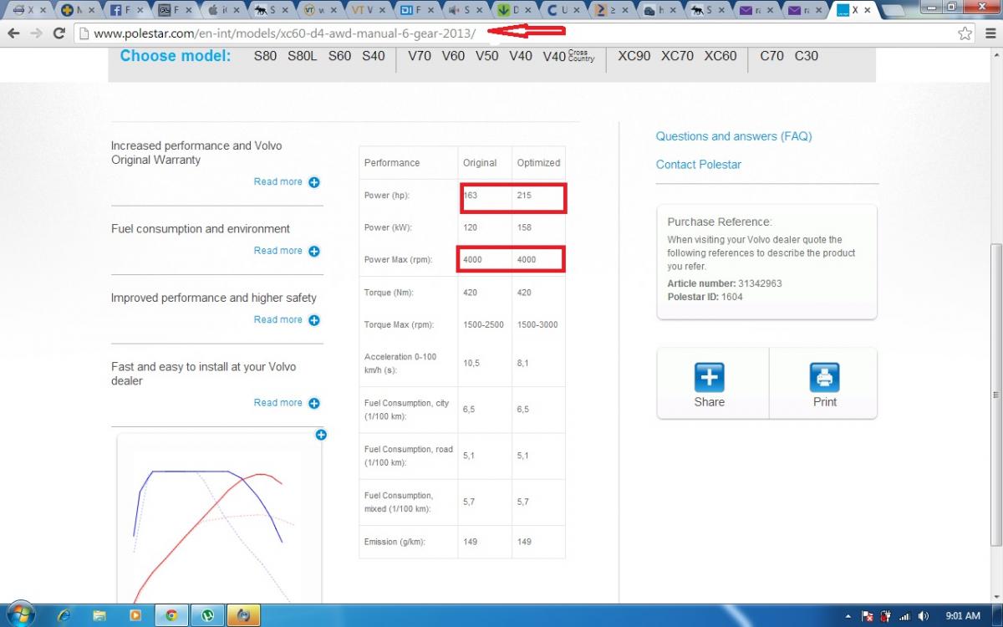Switch to the VT tab
The image size is (1003, 627).
pyautogui.click(x=369, y=10)
